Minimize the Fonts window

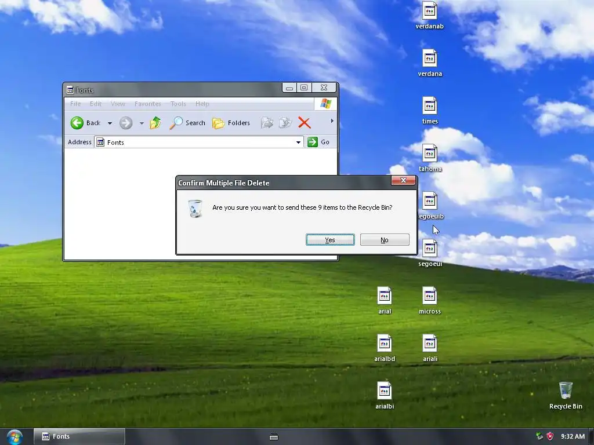[x=289, y=88]
